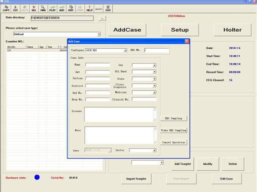Click the Section input field
257x192 pixels.
point(98,78)
